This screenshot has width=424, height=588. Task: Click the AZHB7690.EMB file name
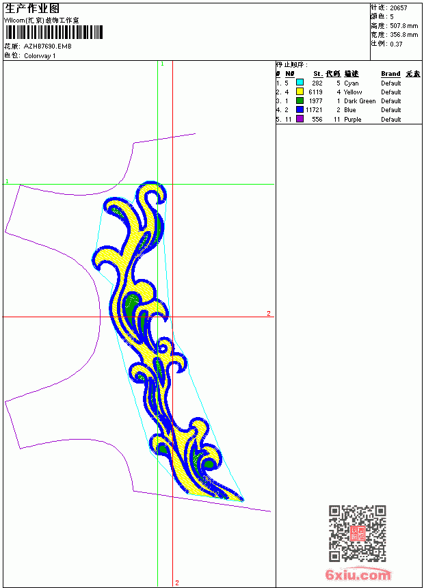(48, 46)
